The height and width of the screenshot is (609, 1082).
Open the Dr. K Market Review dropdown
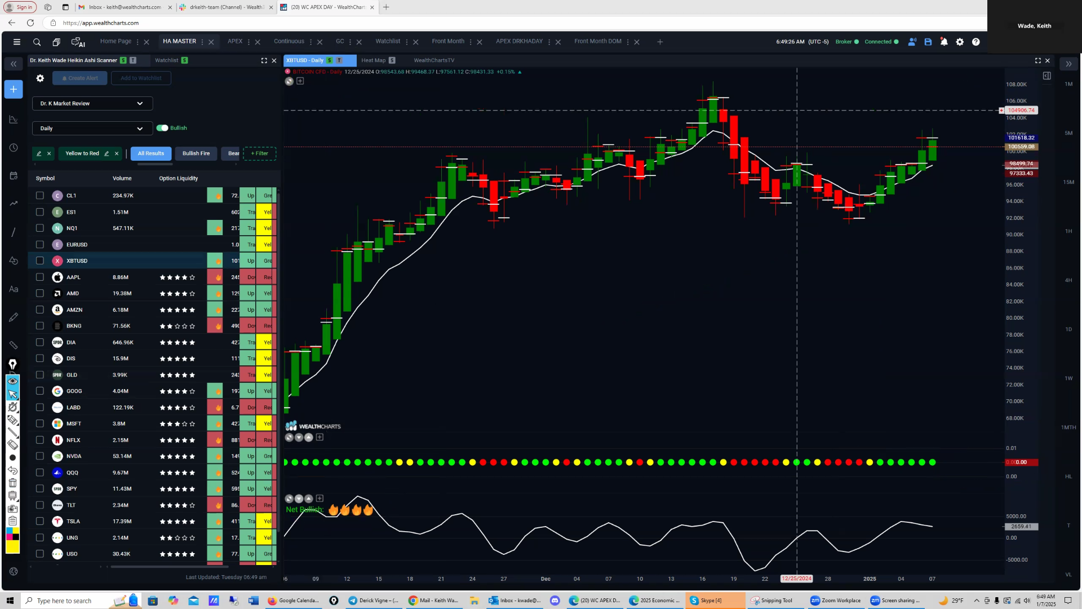point(92,104)
